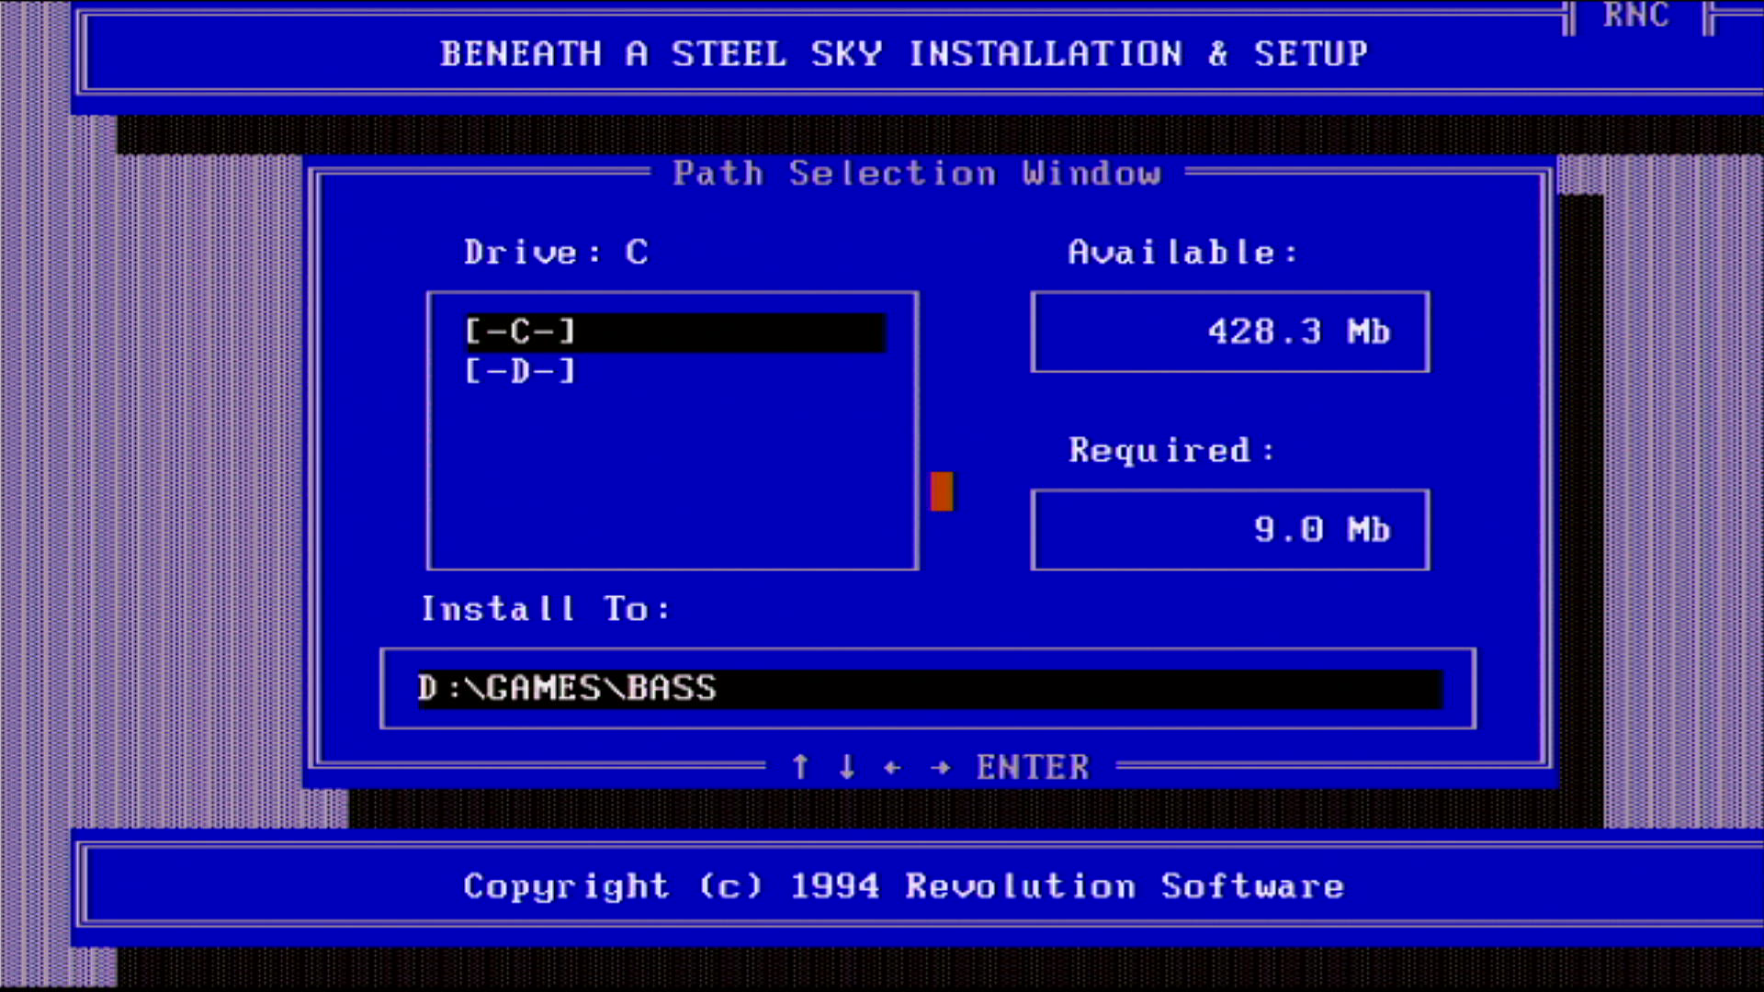Select the [-C-] drive entry
This screenshot has height=992, width=1764.
520,332
